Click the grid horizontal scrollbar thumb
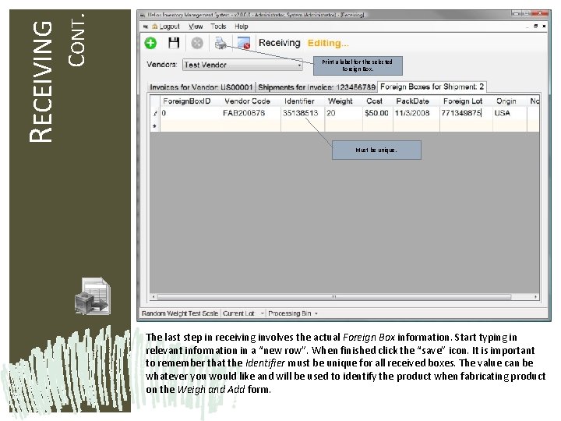561x421 pixels. pos(333,297)
